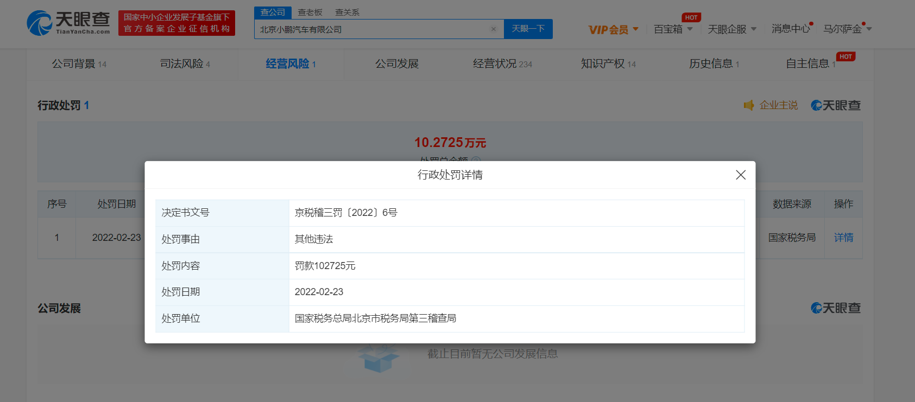Image resolution: width=915 pixels, height=402 pixels.
Task: Click the 10.2725万元 total amount
Action: [x=450, y=143]
